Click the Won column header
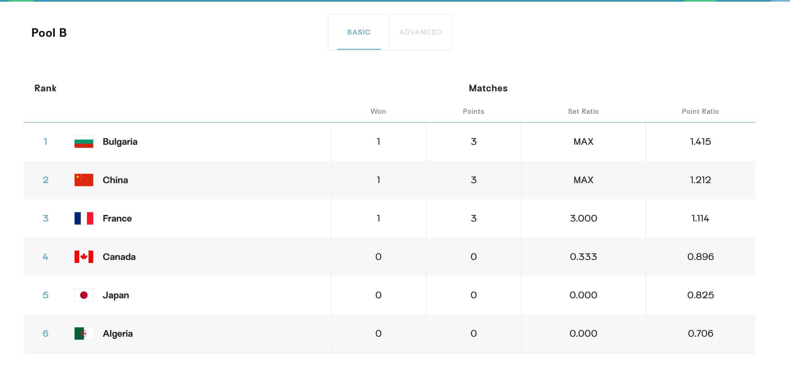Image resolution: width=790 pixels, height=369 pixels. 378,111
